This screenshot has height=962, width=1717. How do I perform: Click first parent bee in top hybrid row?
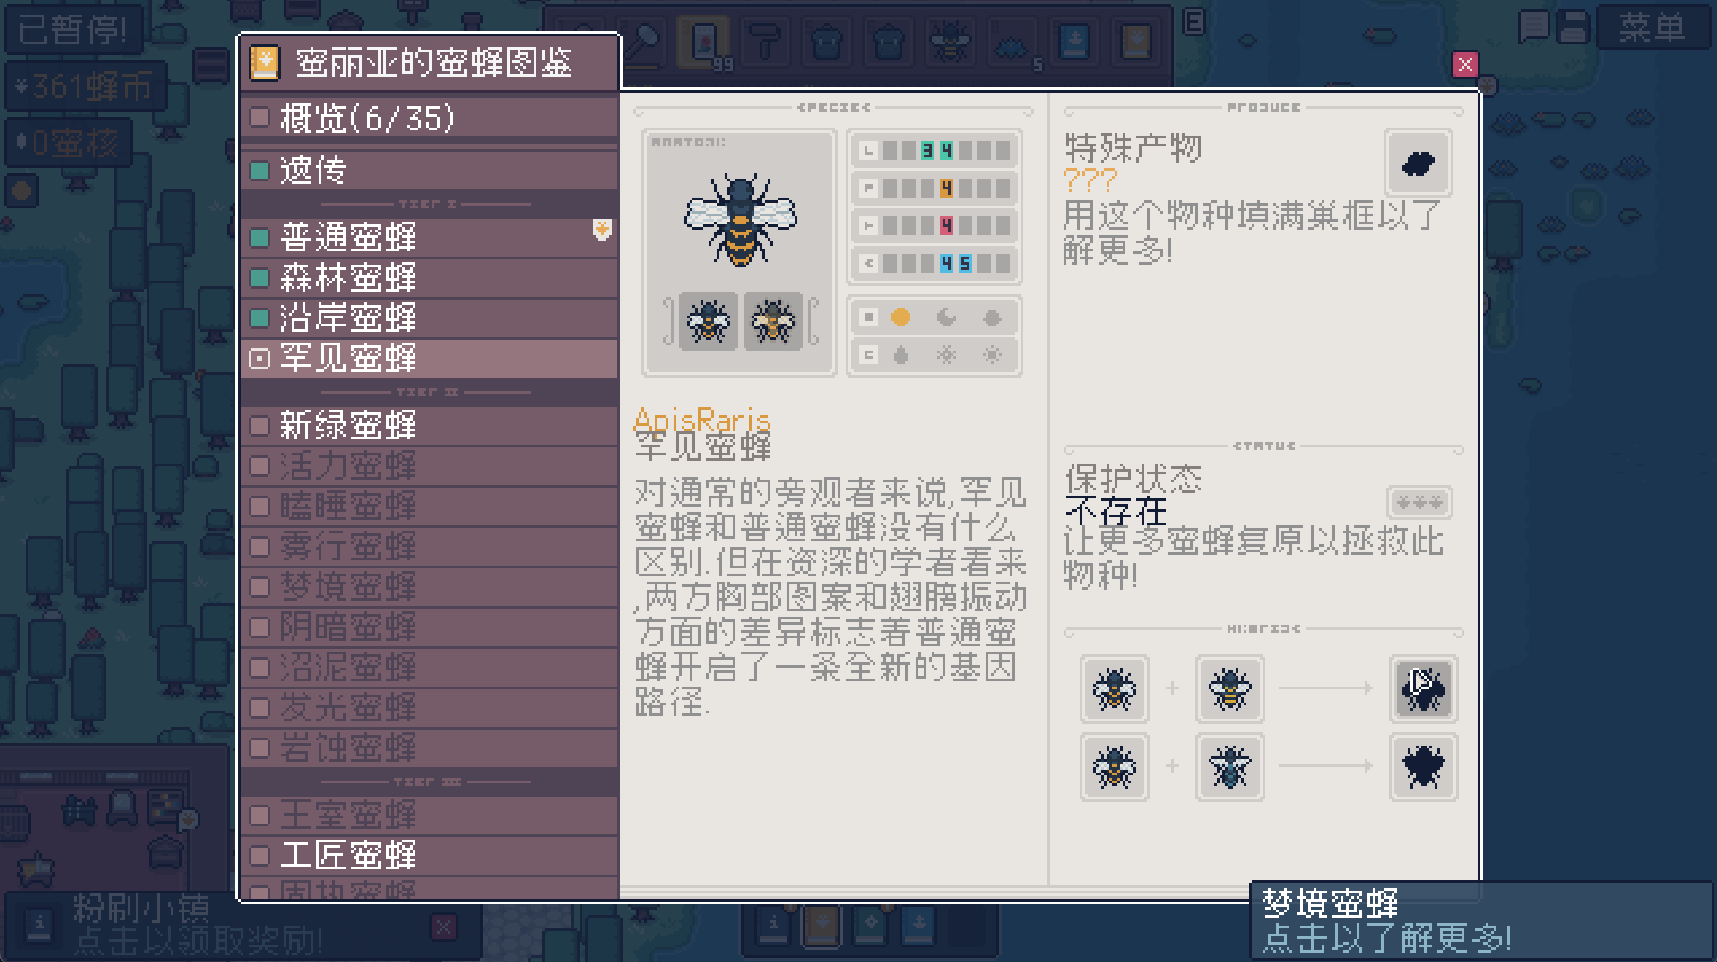point(1114,689)
